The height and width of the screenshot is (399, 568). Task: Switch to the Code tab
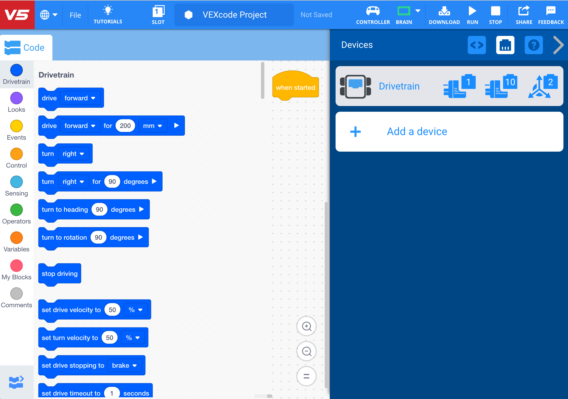26,47
